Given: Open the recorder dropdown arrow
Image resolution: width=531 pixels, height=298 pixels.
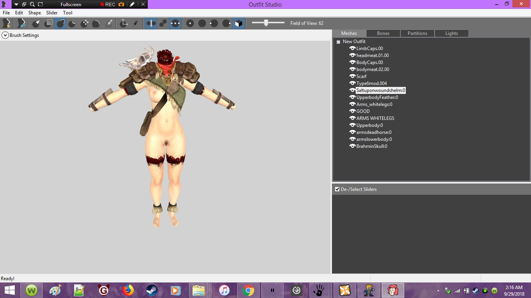Looking at the screenshot, I should pos(16,4).
